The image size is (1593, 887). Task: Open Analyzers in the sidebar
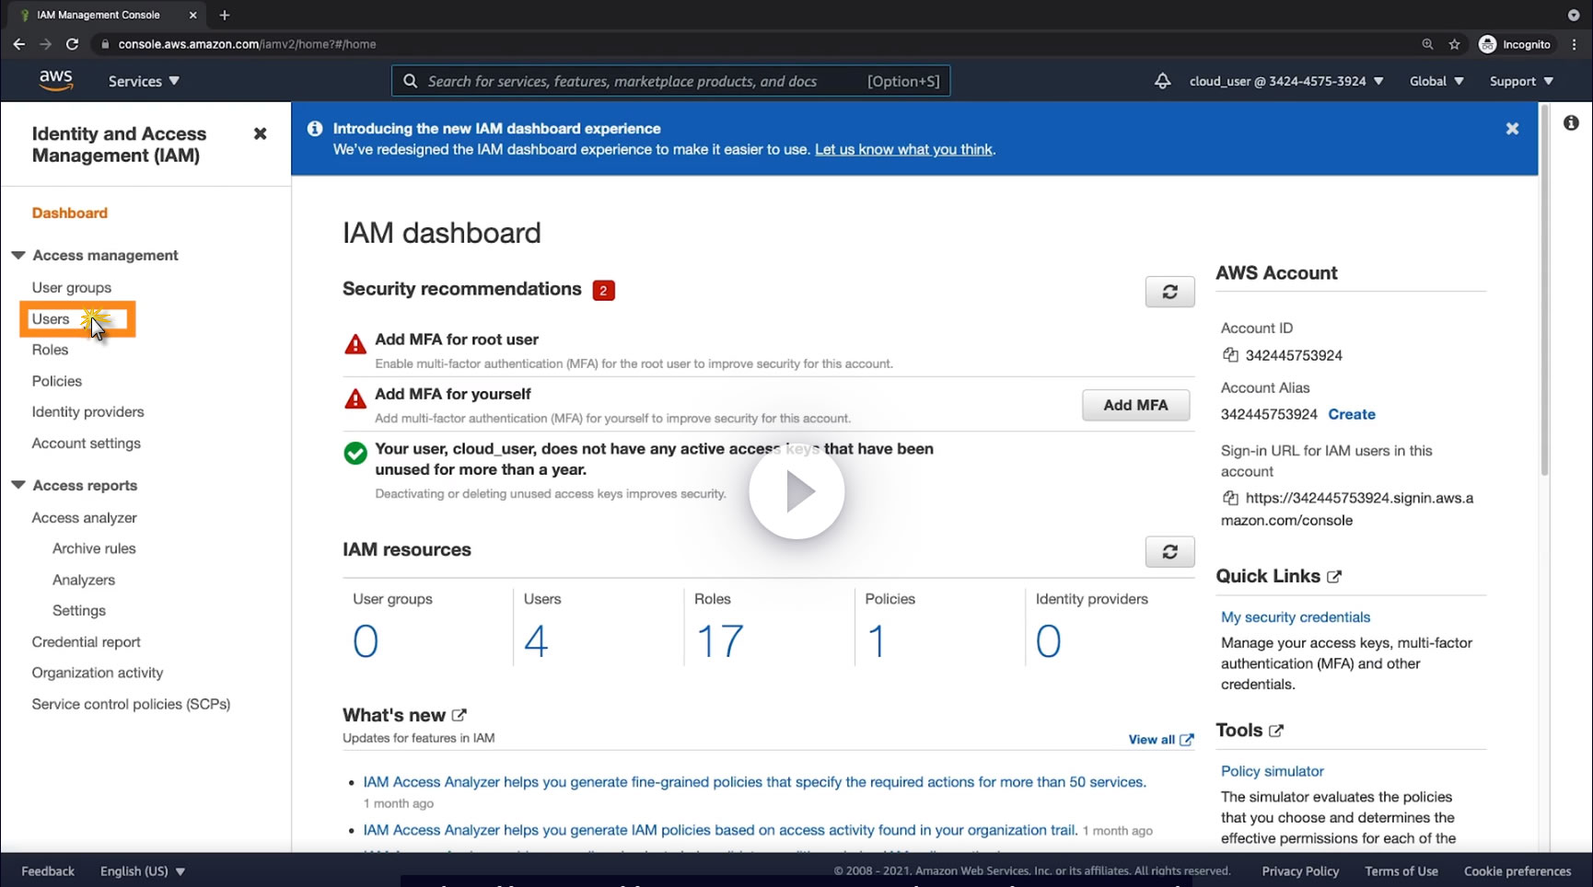(84, 580)
